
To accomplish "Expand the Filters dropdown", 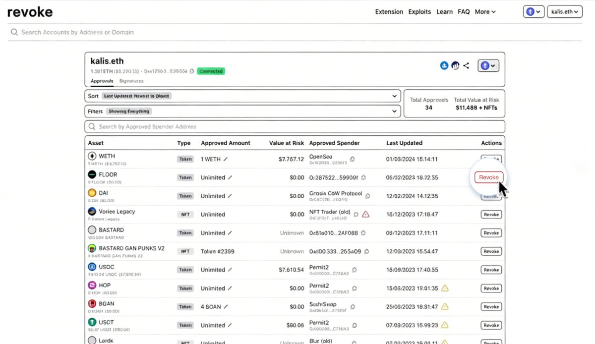I will [x=242, y=112].
